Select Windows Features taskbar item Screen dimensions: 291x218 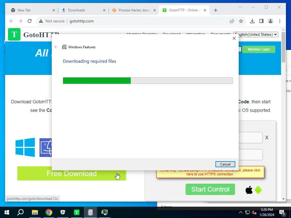(x=90, y=212)
